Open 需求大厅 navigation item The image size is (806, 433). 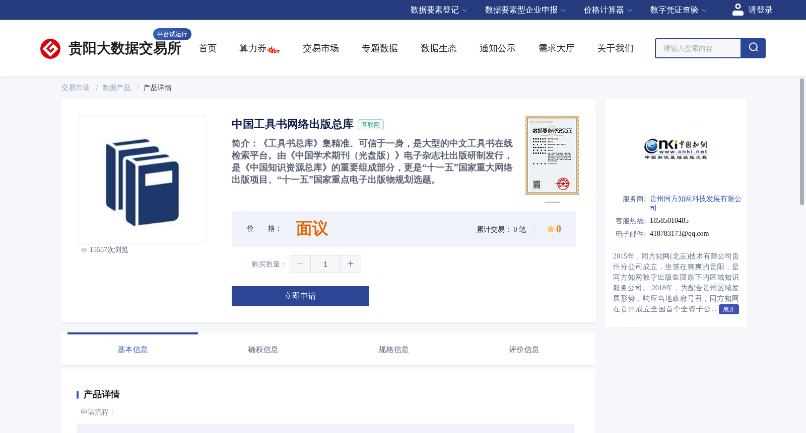557,48
